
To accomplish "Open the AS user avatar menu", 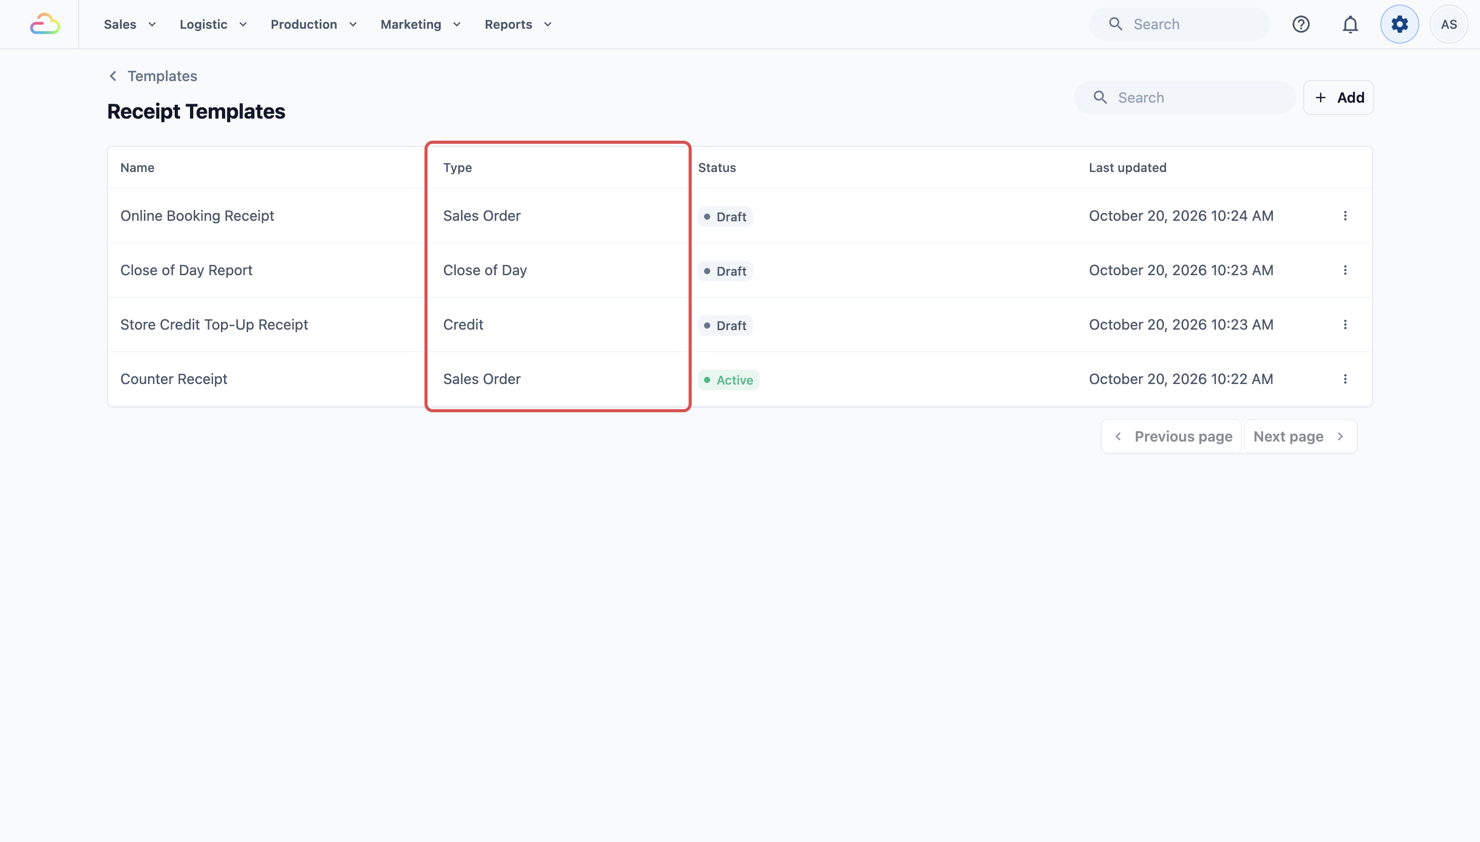I will 1448,24.
